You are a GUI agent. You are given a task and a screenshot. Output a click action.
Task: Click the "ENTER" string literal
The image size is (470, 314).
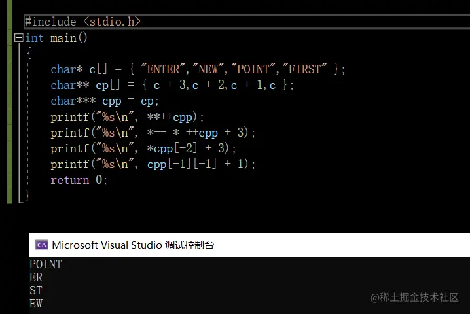164,69
